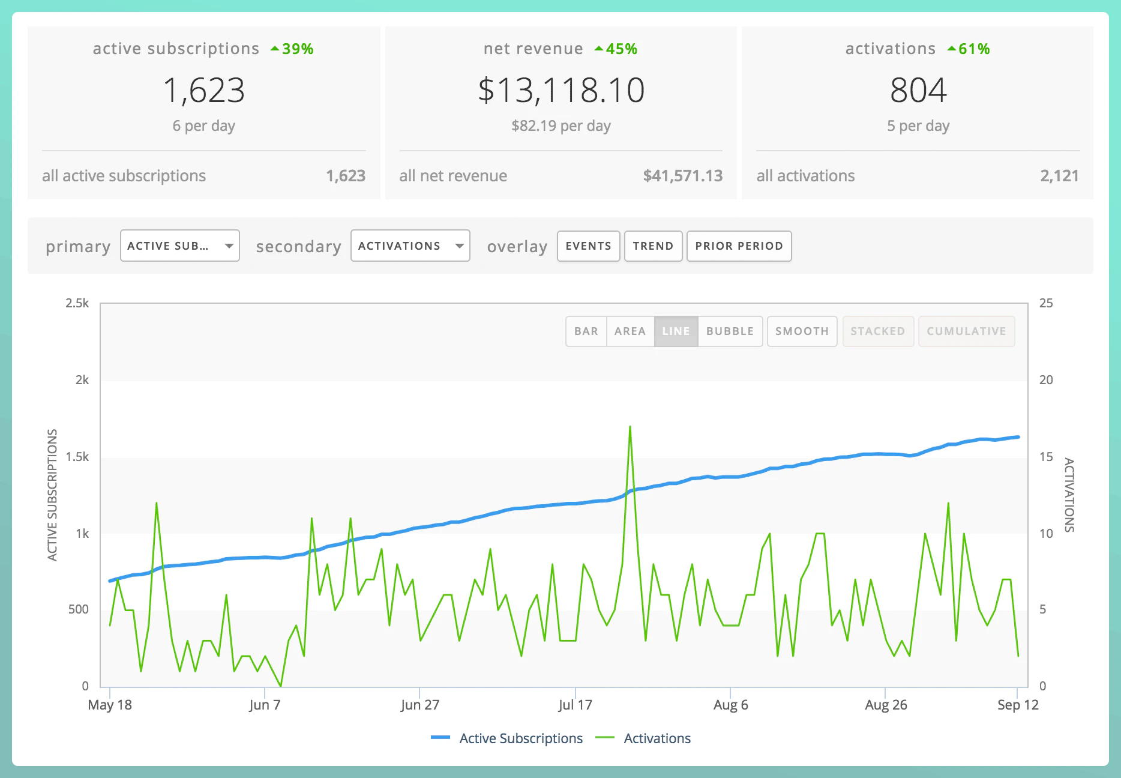Select the Line chart type
Viewport: 1121px width, 778px height.
[x=676, y=331]
